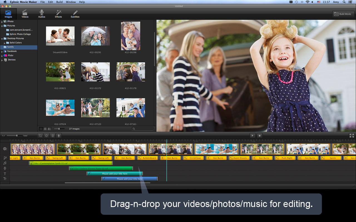The image size is (356, 222).
Task: Switch image browser to grid view
Action: coord(41,129)
